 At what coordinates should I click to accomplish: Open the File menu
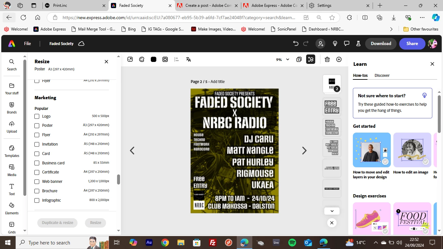point(28,43)
